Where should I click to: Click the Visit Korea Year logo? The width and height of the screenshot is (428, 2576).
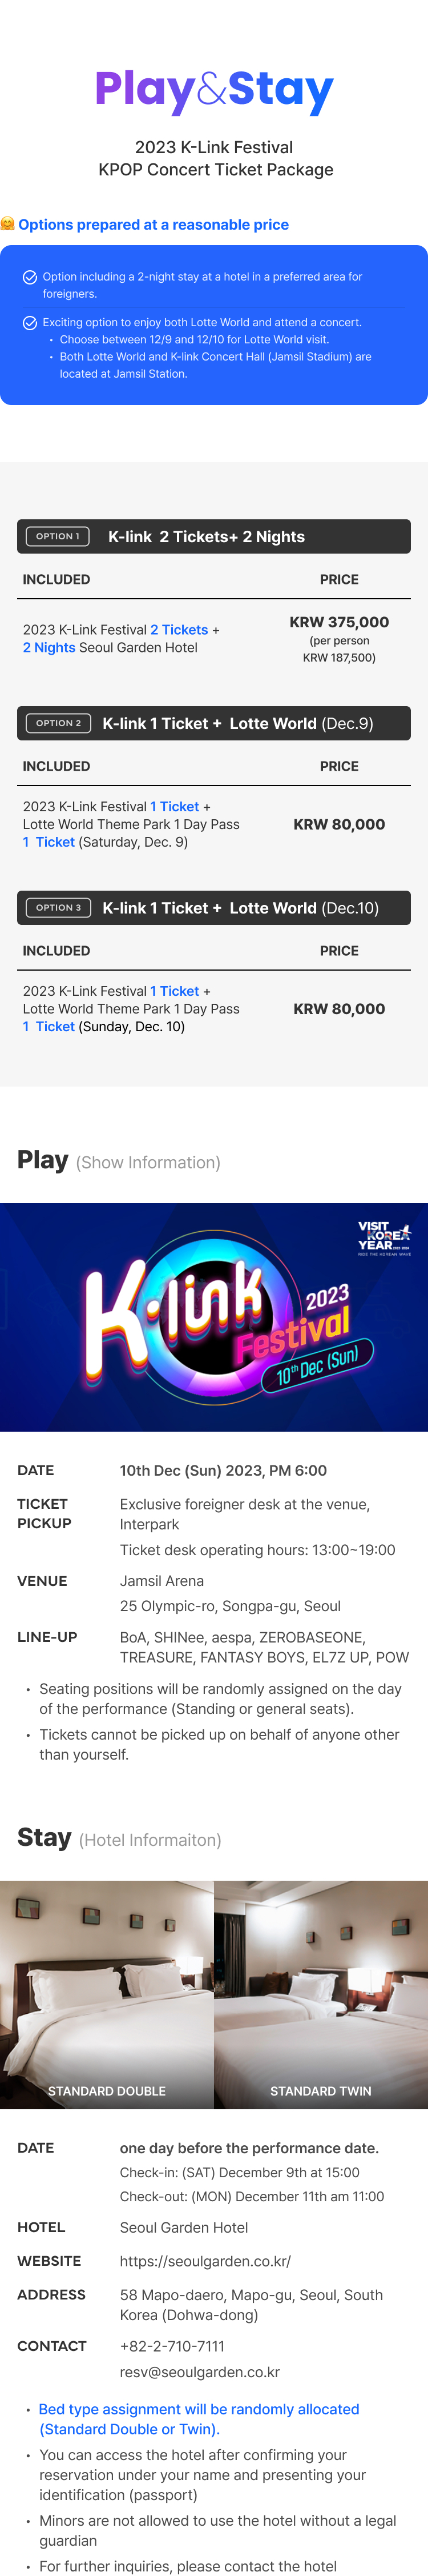pyautogui.click(x=384, y=1237)
